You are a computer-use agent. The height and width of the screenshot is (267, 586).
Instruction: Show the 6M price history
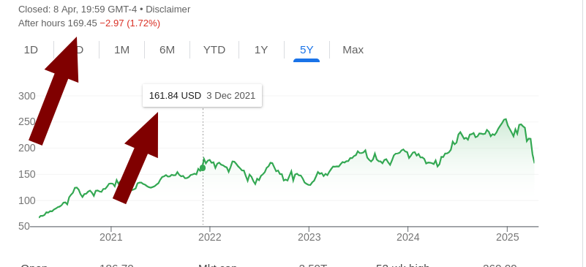pyautogui.click(x=167, y=50)
